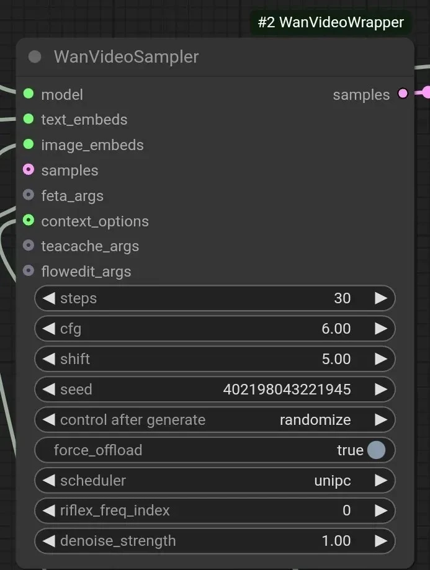Increase steps with the right arrow
The width and height of the screenshot is (430, 570).
(x=381, y=298)
